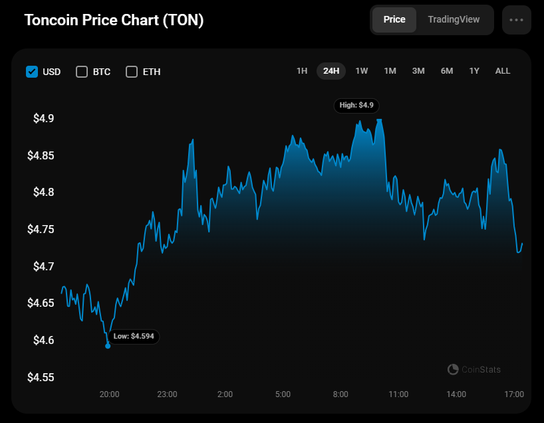Select the 1H time range
The width and height of the screenshot is (544, 423).
pyautogui.click(x=302, y=71)
